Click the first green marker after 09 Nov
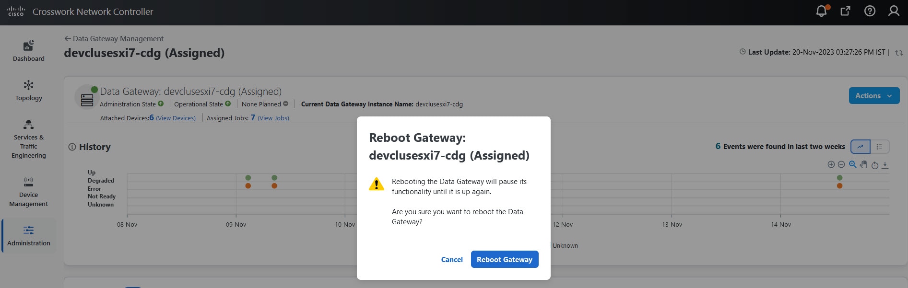Viewport: 908px width, 288px height. point(248,178)
